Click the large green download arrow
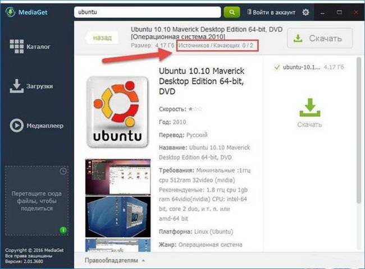Viewport: 365px width, 269px height. pos(310,108)
